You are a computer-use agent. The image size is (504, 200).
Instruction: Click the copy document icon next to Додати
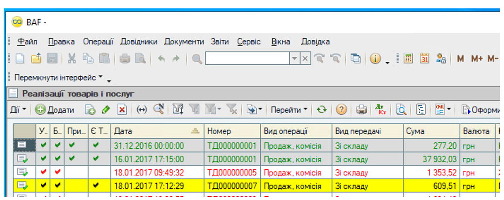(90, 110)
